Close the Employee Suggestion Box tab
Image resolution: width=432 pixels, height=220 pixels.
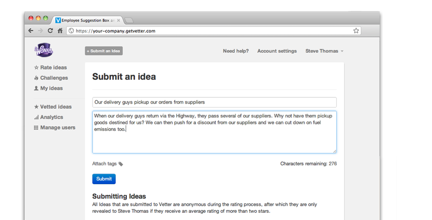pyautogui.click(x=119, y=20)
